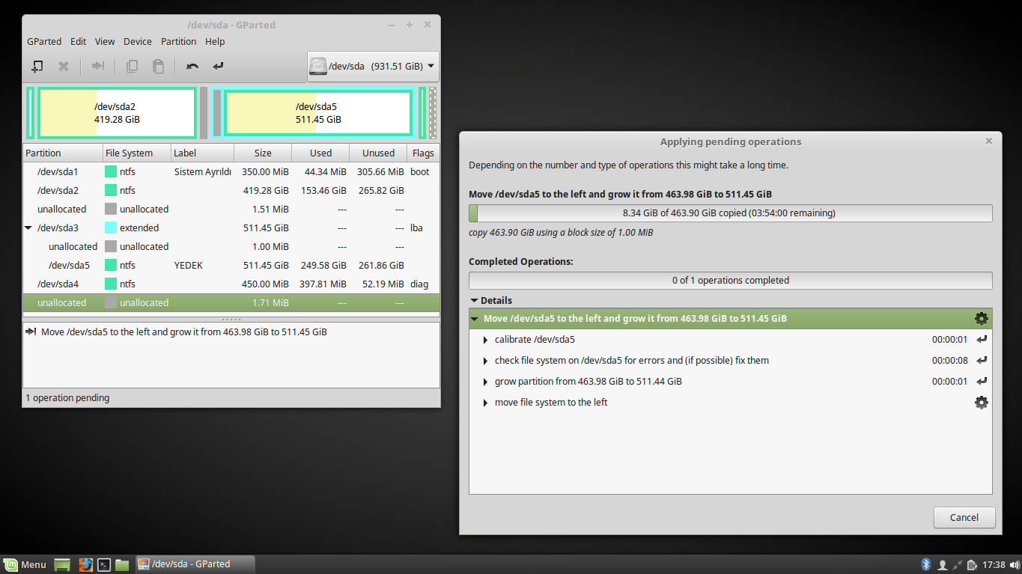The image size is (1022, 574).
Task: Click the copy progress bar for /dev/sda5
Action: tap(730, 213)
